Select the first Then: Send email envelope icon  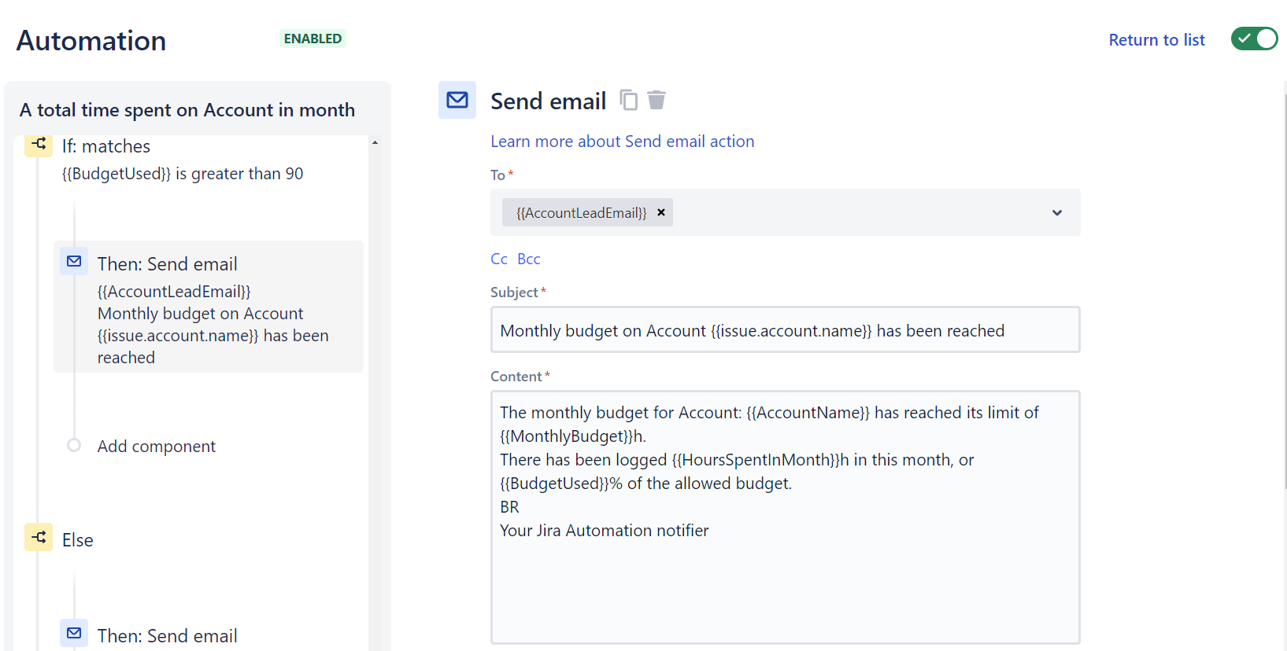[74, 262]
